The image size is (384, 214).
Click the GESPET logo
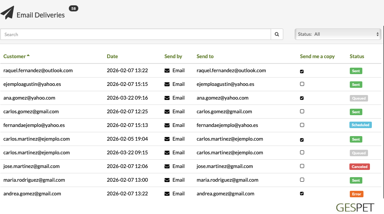click(x=355, y=208)
